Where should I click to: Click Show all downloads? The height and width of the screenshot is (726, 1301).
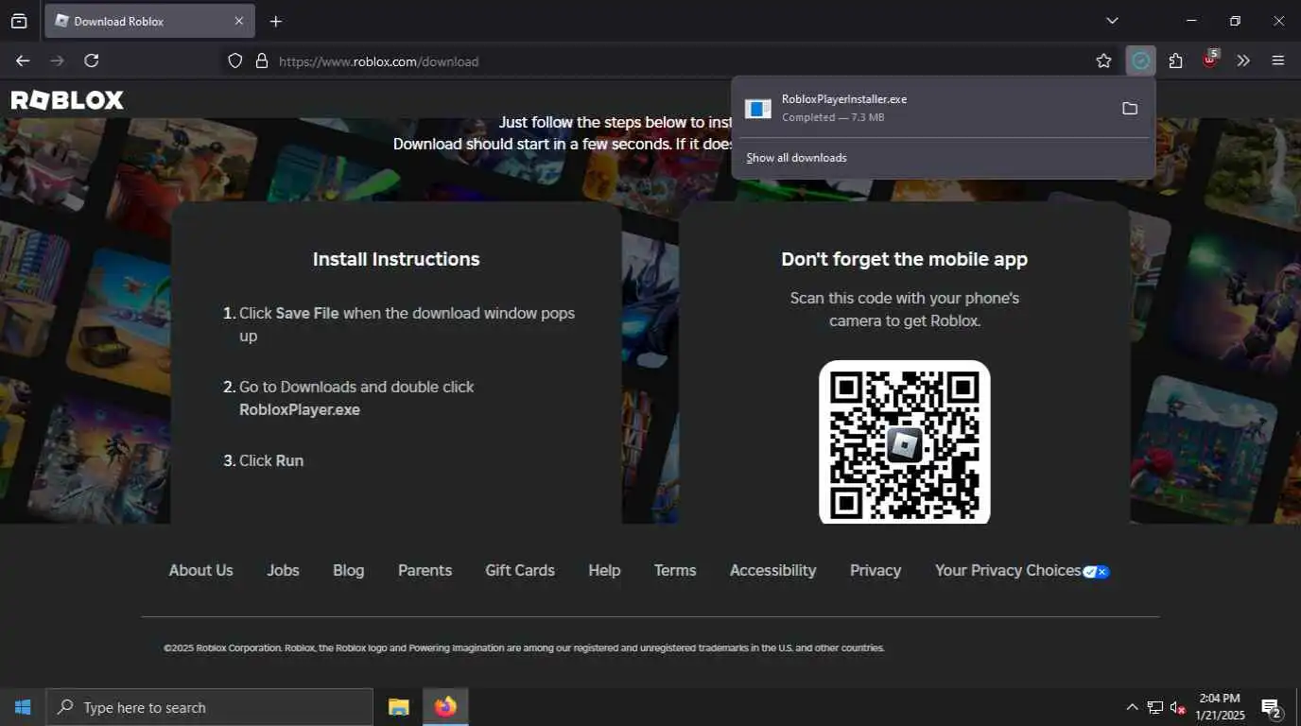pos(796,158)
